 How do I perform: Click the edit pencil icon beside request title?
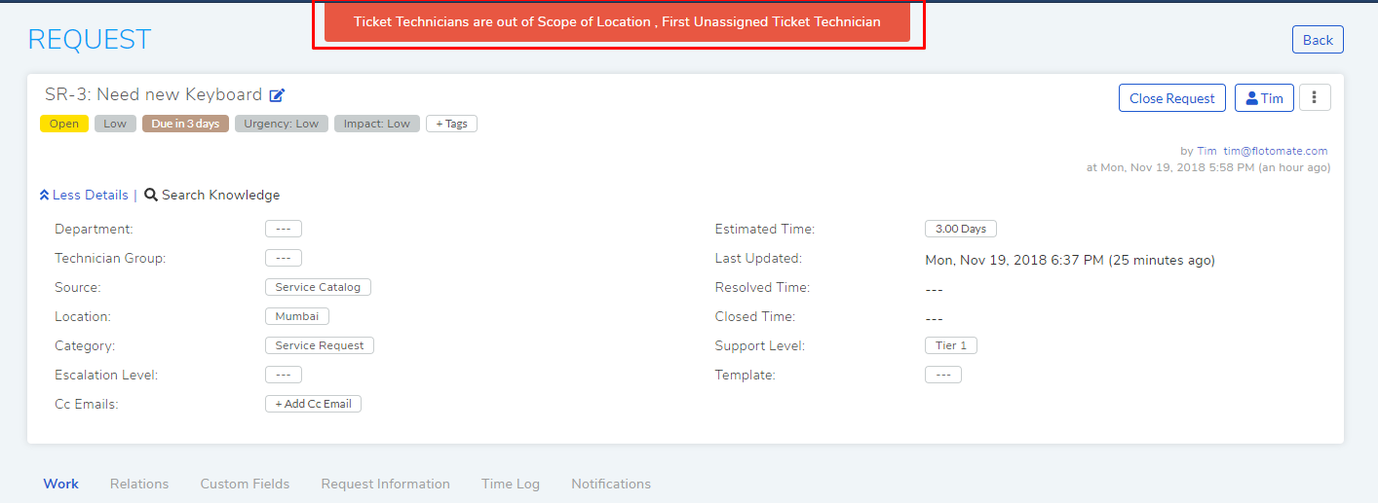coord(278,95)
